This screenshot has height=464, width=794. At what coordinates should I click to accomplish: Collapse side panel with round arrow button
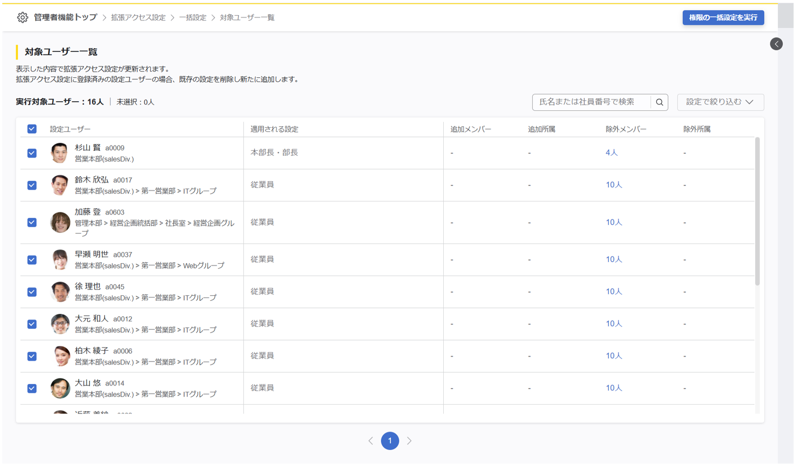tap(776, 44)
